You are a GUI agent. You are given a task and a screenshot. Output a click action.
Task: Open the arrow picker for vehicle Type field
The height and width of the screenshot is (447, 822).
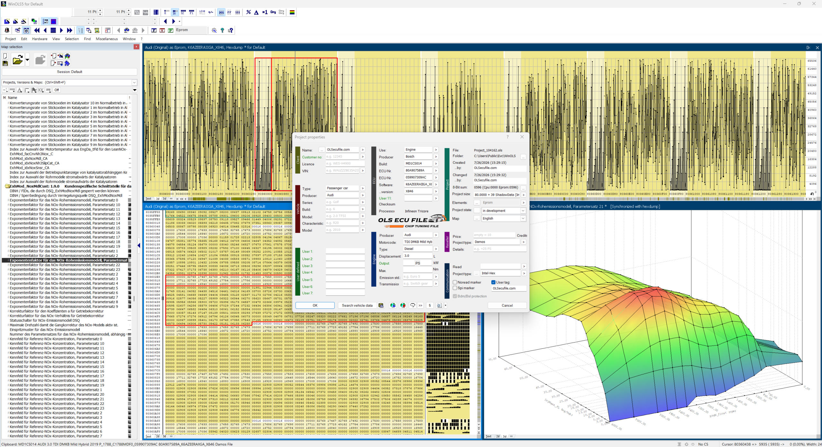coord(363,188)
